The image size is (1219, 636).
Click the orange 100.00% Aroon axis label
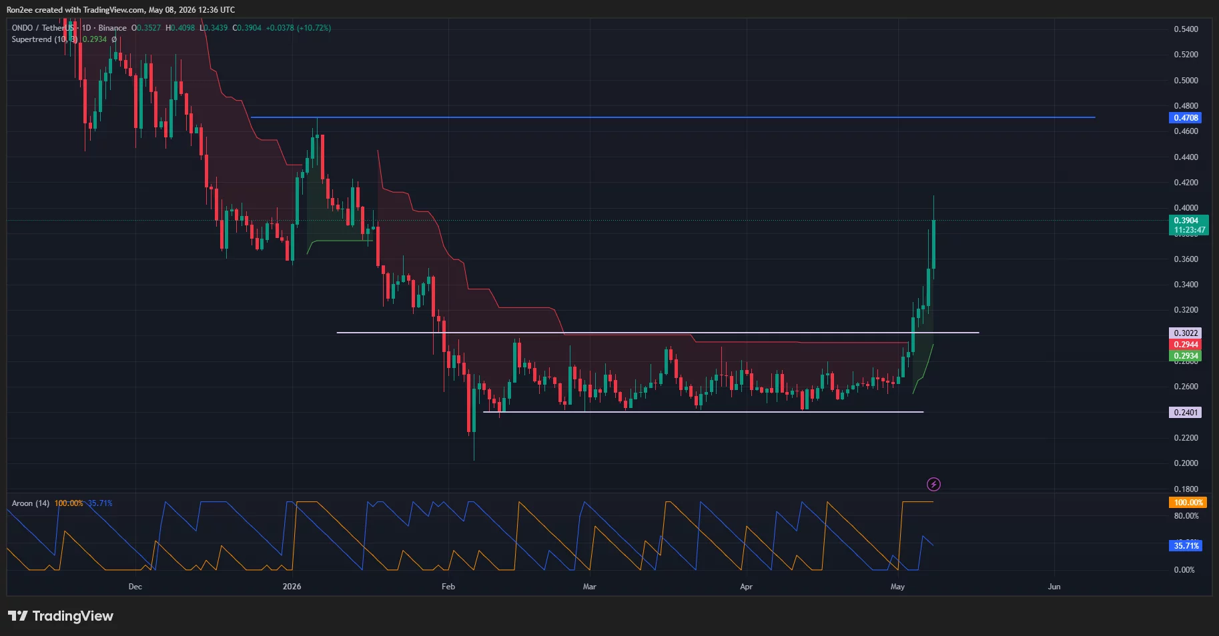coord(1188,503)
